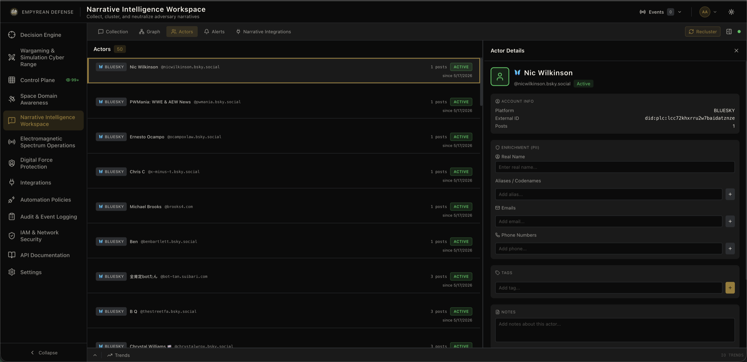Close the Actor Details panel
Viewport: 747px width, 362px height.
coord(736,51)
